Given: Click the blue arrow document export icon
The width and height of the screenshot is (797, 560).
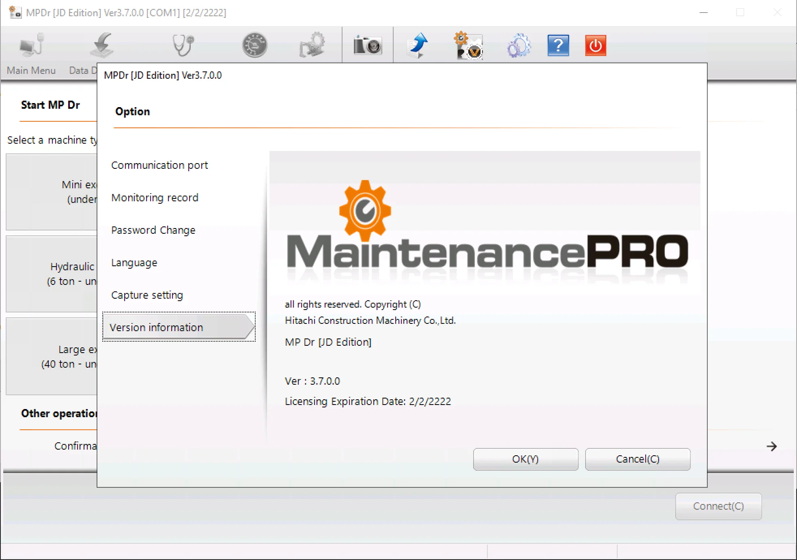Looking at the screenshot, I should click(418, 45).
